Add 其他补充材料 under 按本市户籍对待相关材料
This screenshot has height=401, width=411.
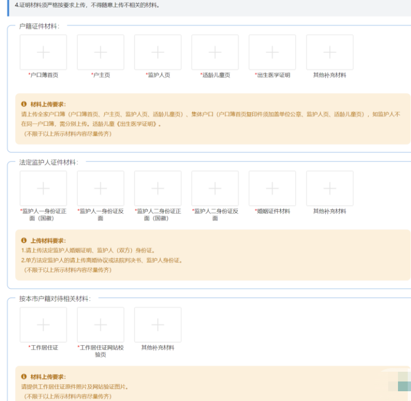[158, 325]
